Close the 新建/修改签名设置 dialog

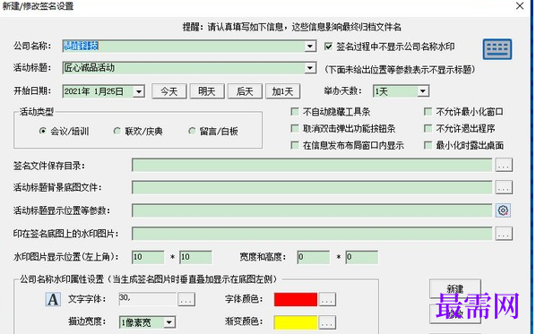(520, 5)
